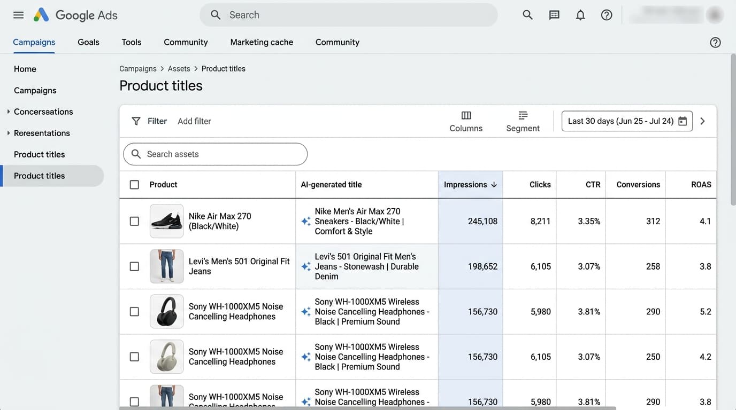The width and height of the screenshot is (736, 410).
Task: Go to next date range arrow
Action: tap(703, 121)
